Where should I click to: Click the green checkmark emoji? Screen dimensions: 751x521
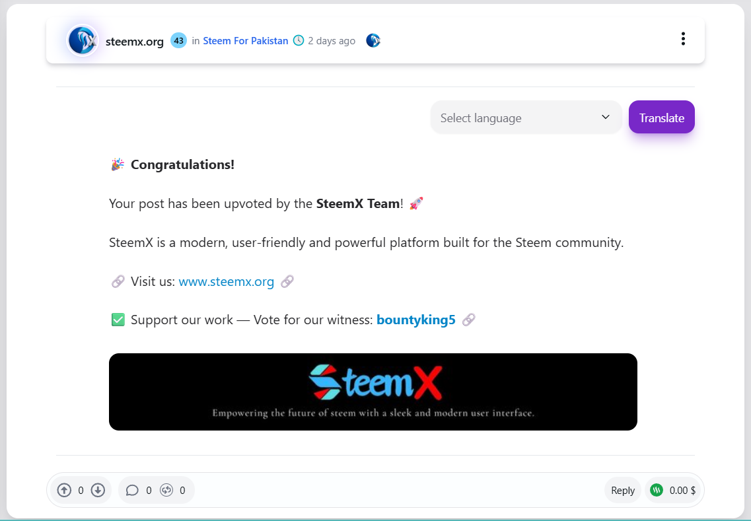coord(118,320)
